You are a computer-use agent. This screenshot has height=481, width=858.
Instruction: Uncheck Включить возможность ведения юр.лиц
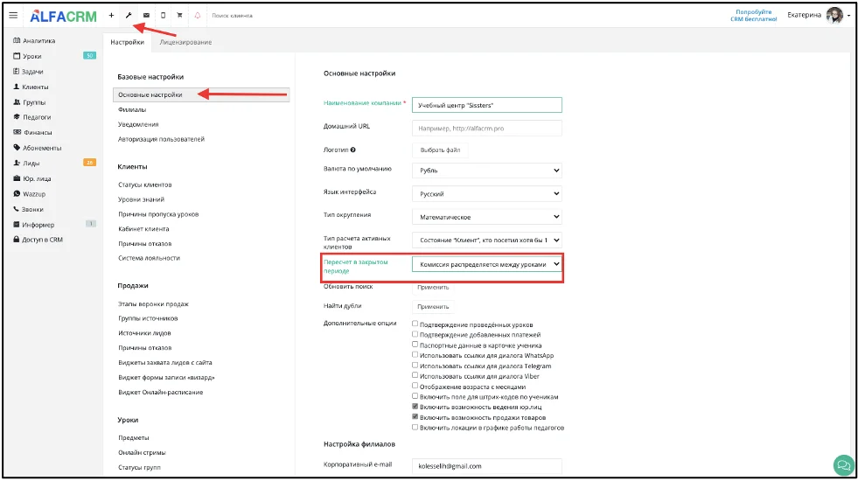click(415, 406)
